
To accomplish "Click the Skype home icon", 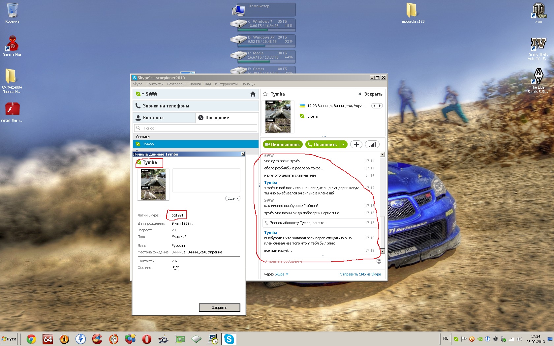I will click(253, 94).
